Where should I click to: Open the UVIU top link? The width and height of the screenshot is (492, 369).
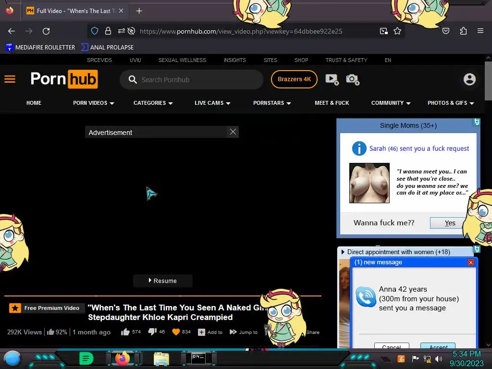tap(135, 60)
